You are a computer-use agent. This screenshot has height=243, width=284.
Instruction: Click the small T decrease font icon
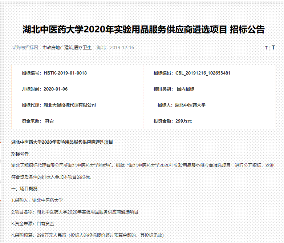pyautogui.click(x=266, y=48)
